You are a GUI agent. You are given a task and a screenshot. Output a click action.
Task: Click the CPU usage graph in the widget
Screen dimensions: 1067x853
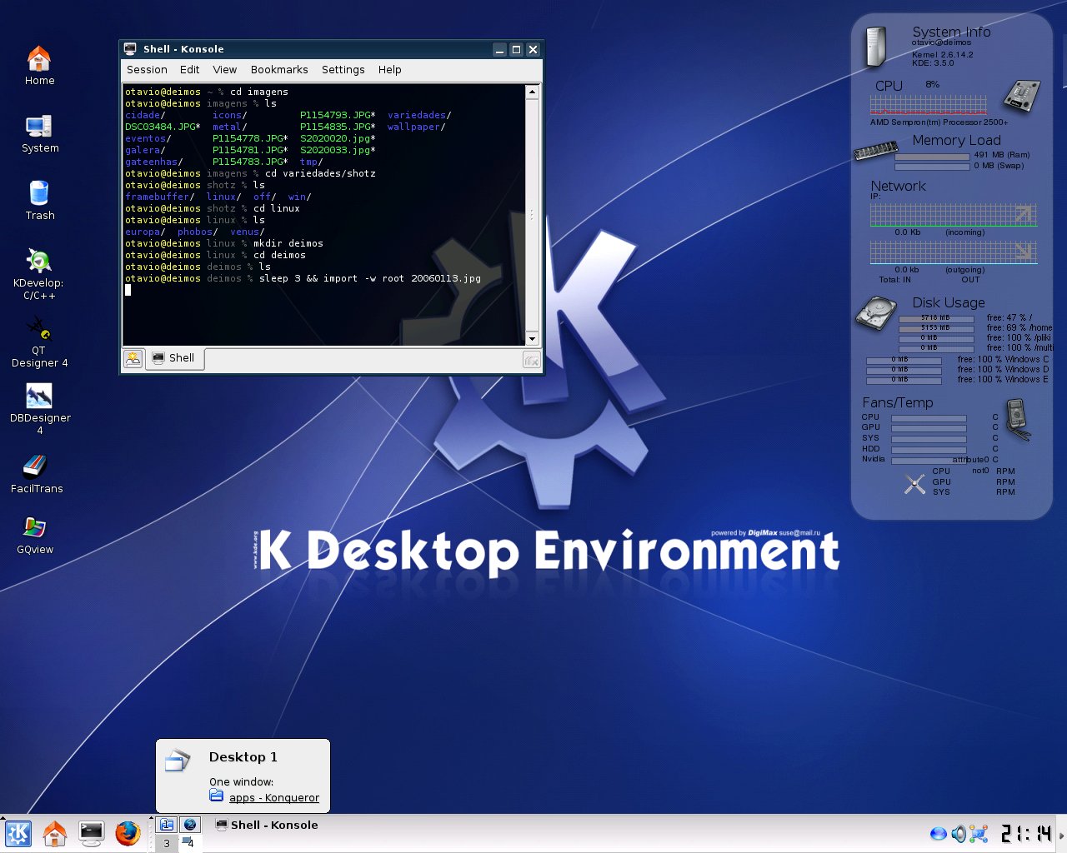pyautogui.click(x=929, y=106)
